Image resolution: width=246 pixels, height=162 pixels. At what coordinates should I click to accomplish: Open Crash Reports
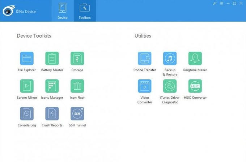(x=52, y=114)
